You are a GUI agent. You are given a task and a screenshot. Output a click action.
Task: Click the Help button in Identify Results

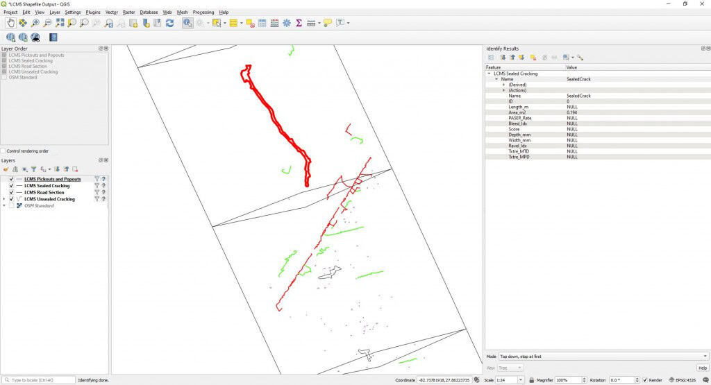(x=703, y=368)
